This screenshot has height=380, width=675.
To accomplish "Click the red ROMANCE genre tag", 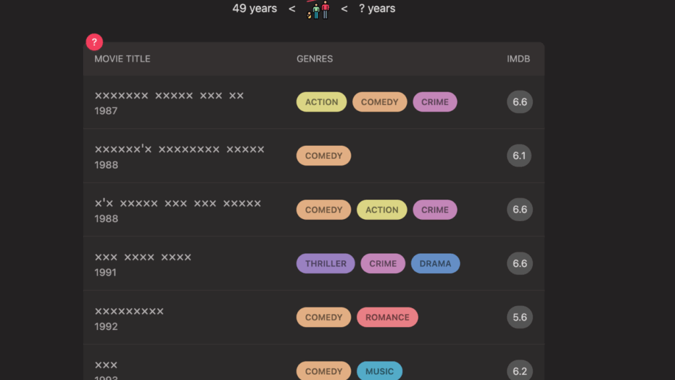I will 387,317.
